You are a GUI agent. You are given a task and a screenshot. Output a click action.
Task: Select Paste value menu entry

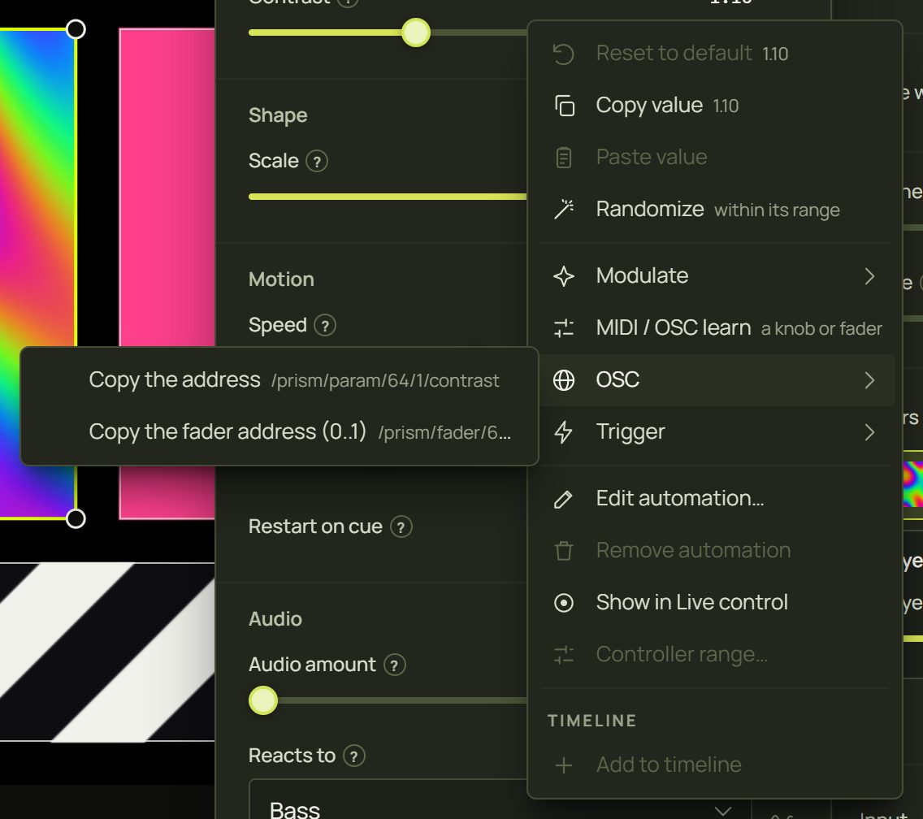coord(715,157)
